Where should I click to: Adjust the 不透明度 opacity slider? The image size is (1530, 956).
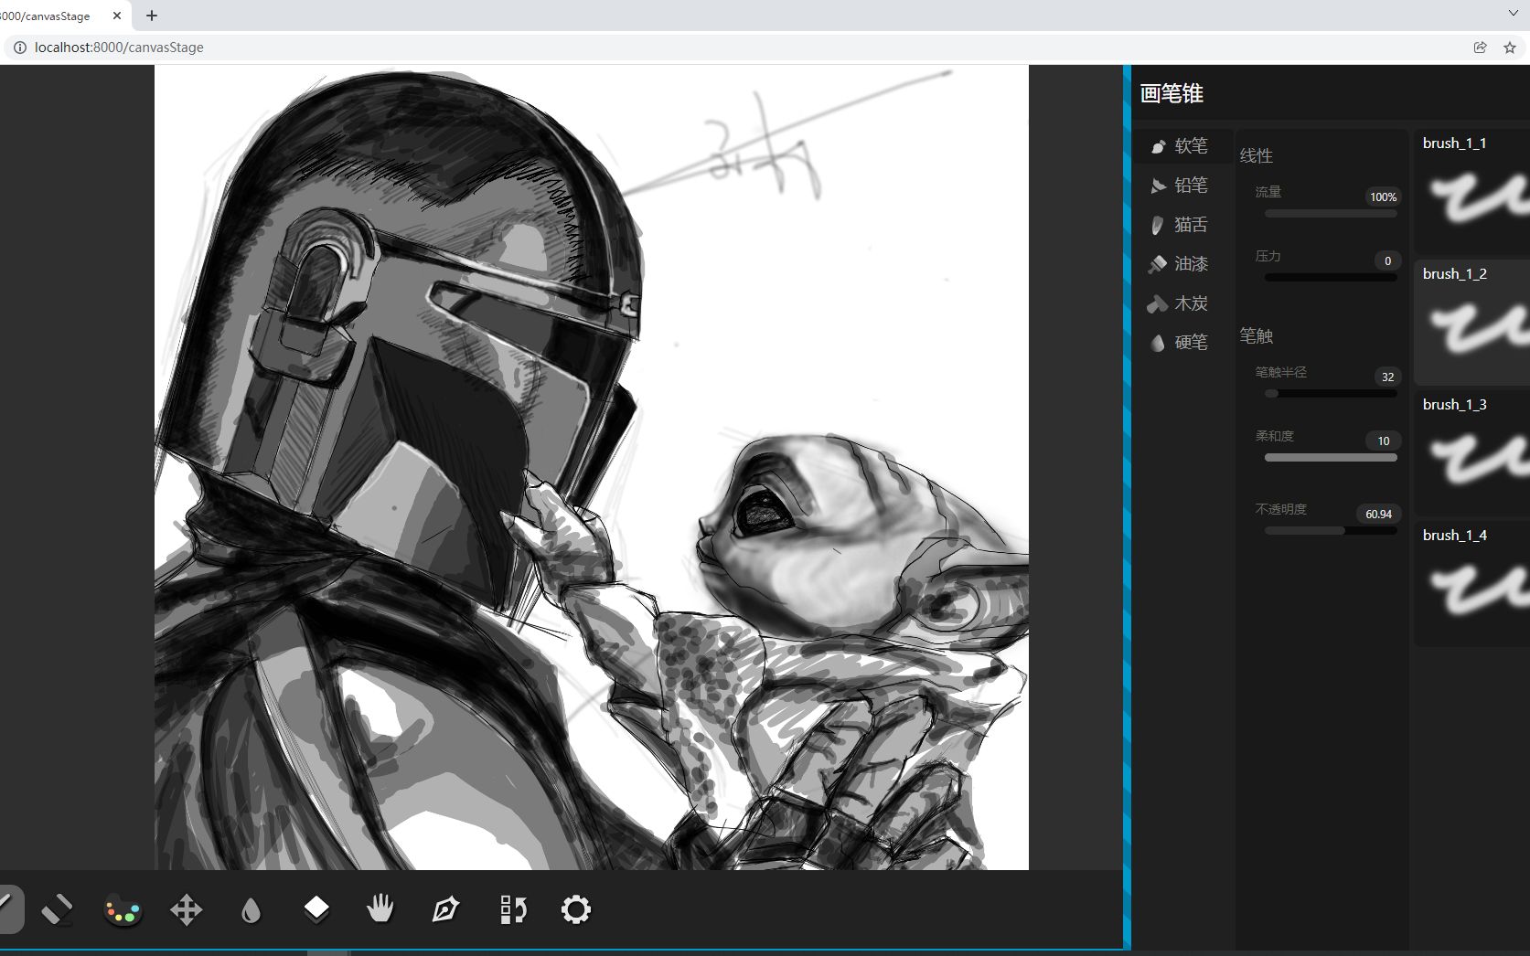click(1331, 531)
